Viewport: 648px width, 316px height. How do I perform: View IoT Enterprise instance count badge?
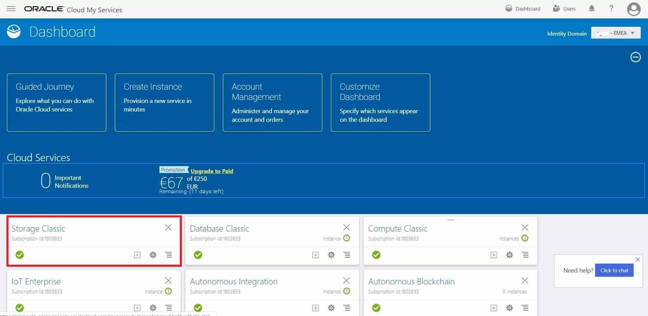point(168,291)
